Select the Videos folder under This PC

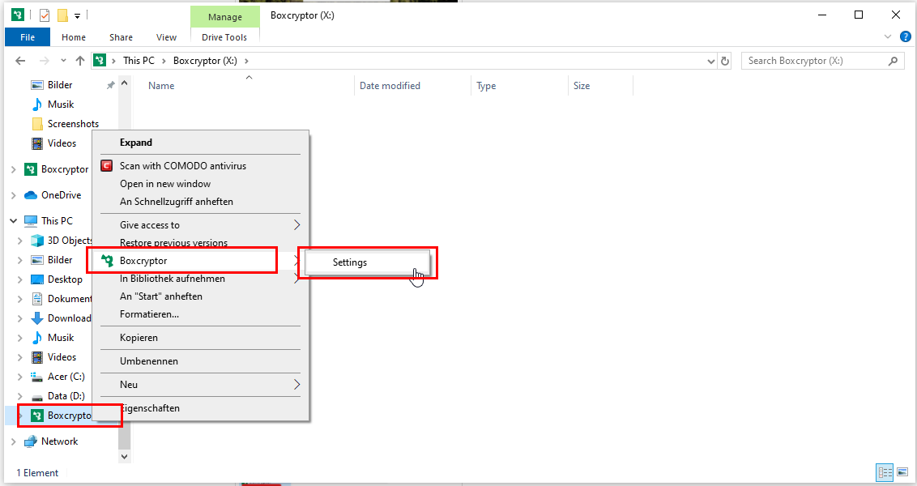pyautogui.click(x=62, y=357)
